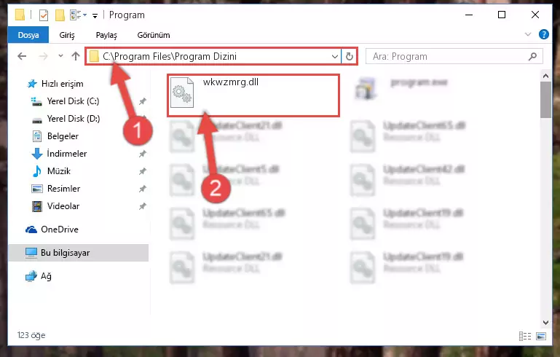This screenshot has width=560, height=357.
Task: Refresh the current folder view
Action: pos(350,56)
